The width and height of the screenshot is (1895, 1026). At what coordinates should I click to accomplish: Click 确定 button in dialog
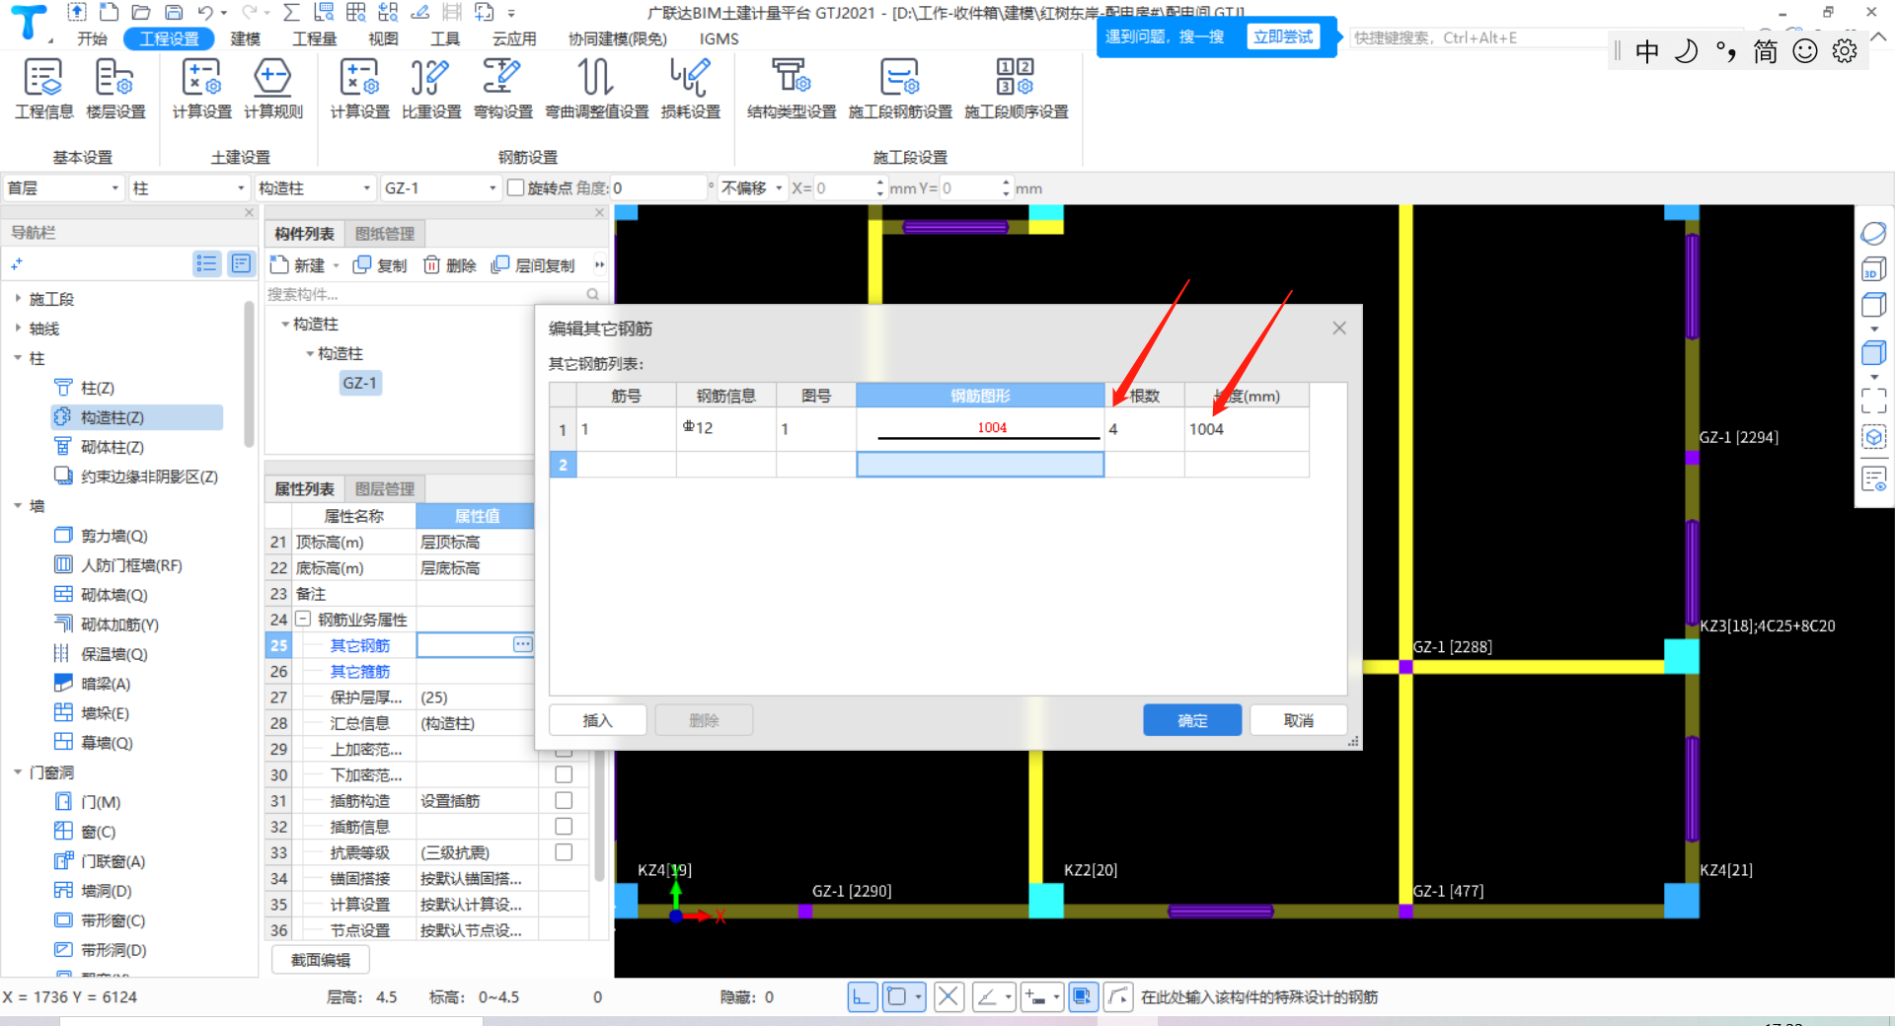tap(1192, 720)
